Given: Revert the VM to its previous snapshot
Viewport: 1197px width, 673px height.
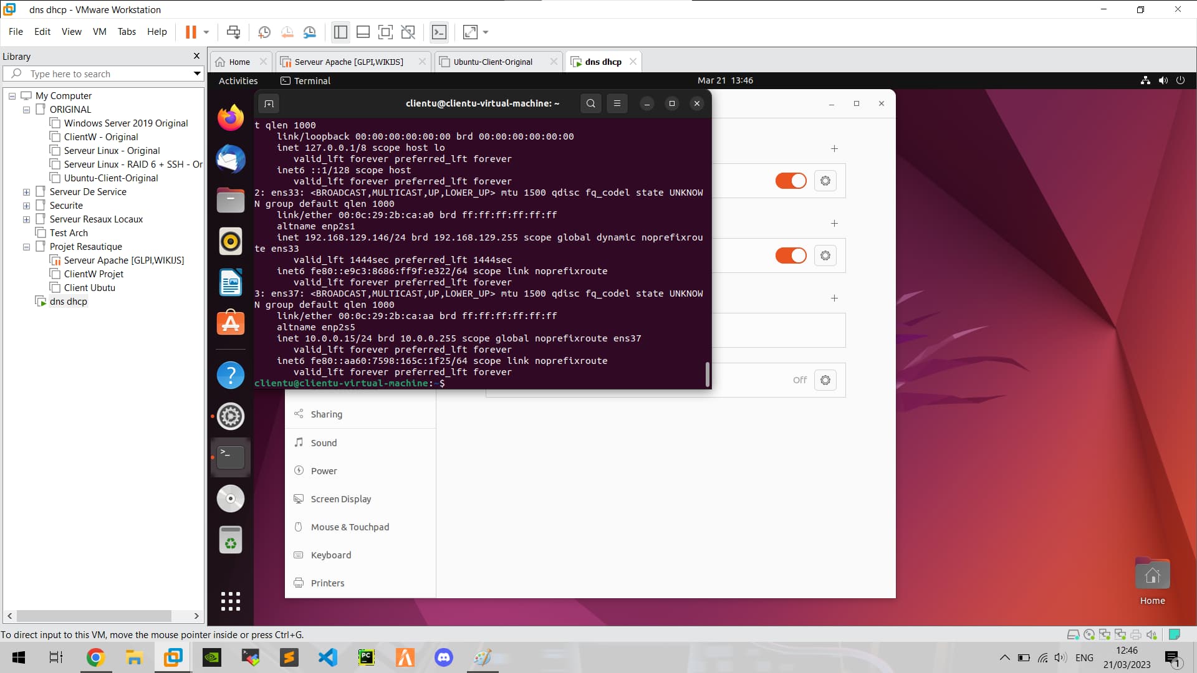Looking at the screenshot, I should (287, 32).
